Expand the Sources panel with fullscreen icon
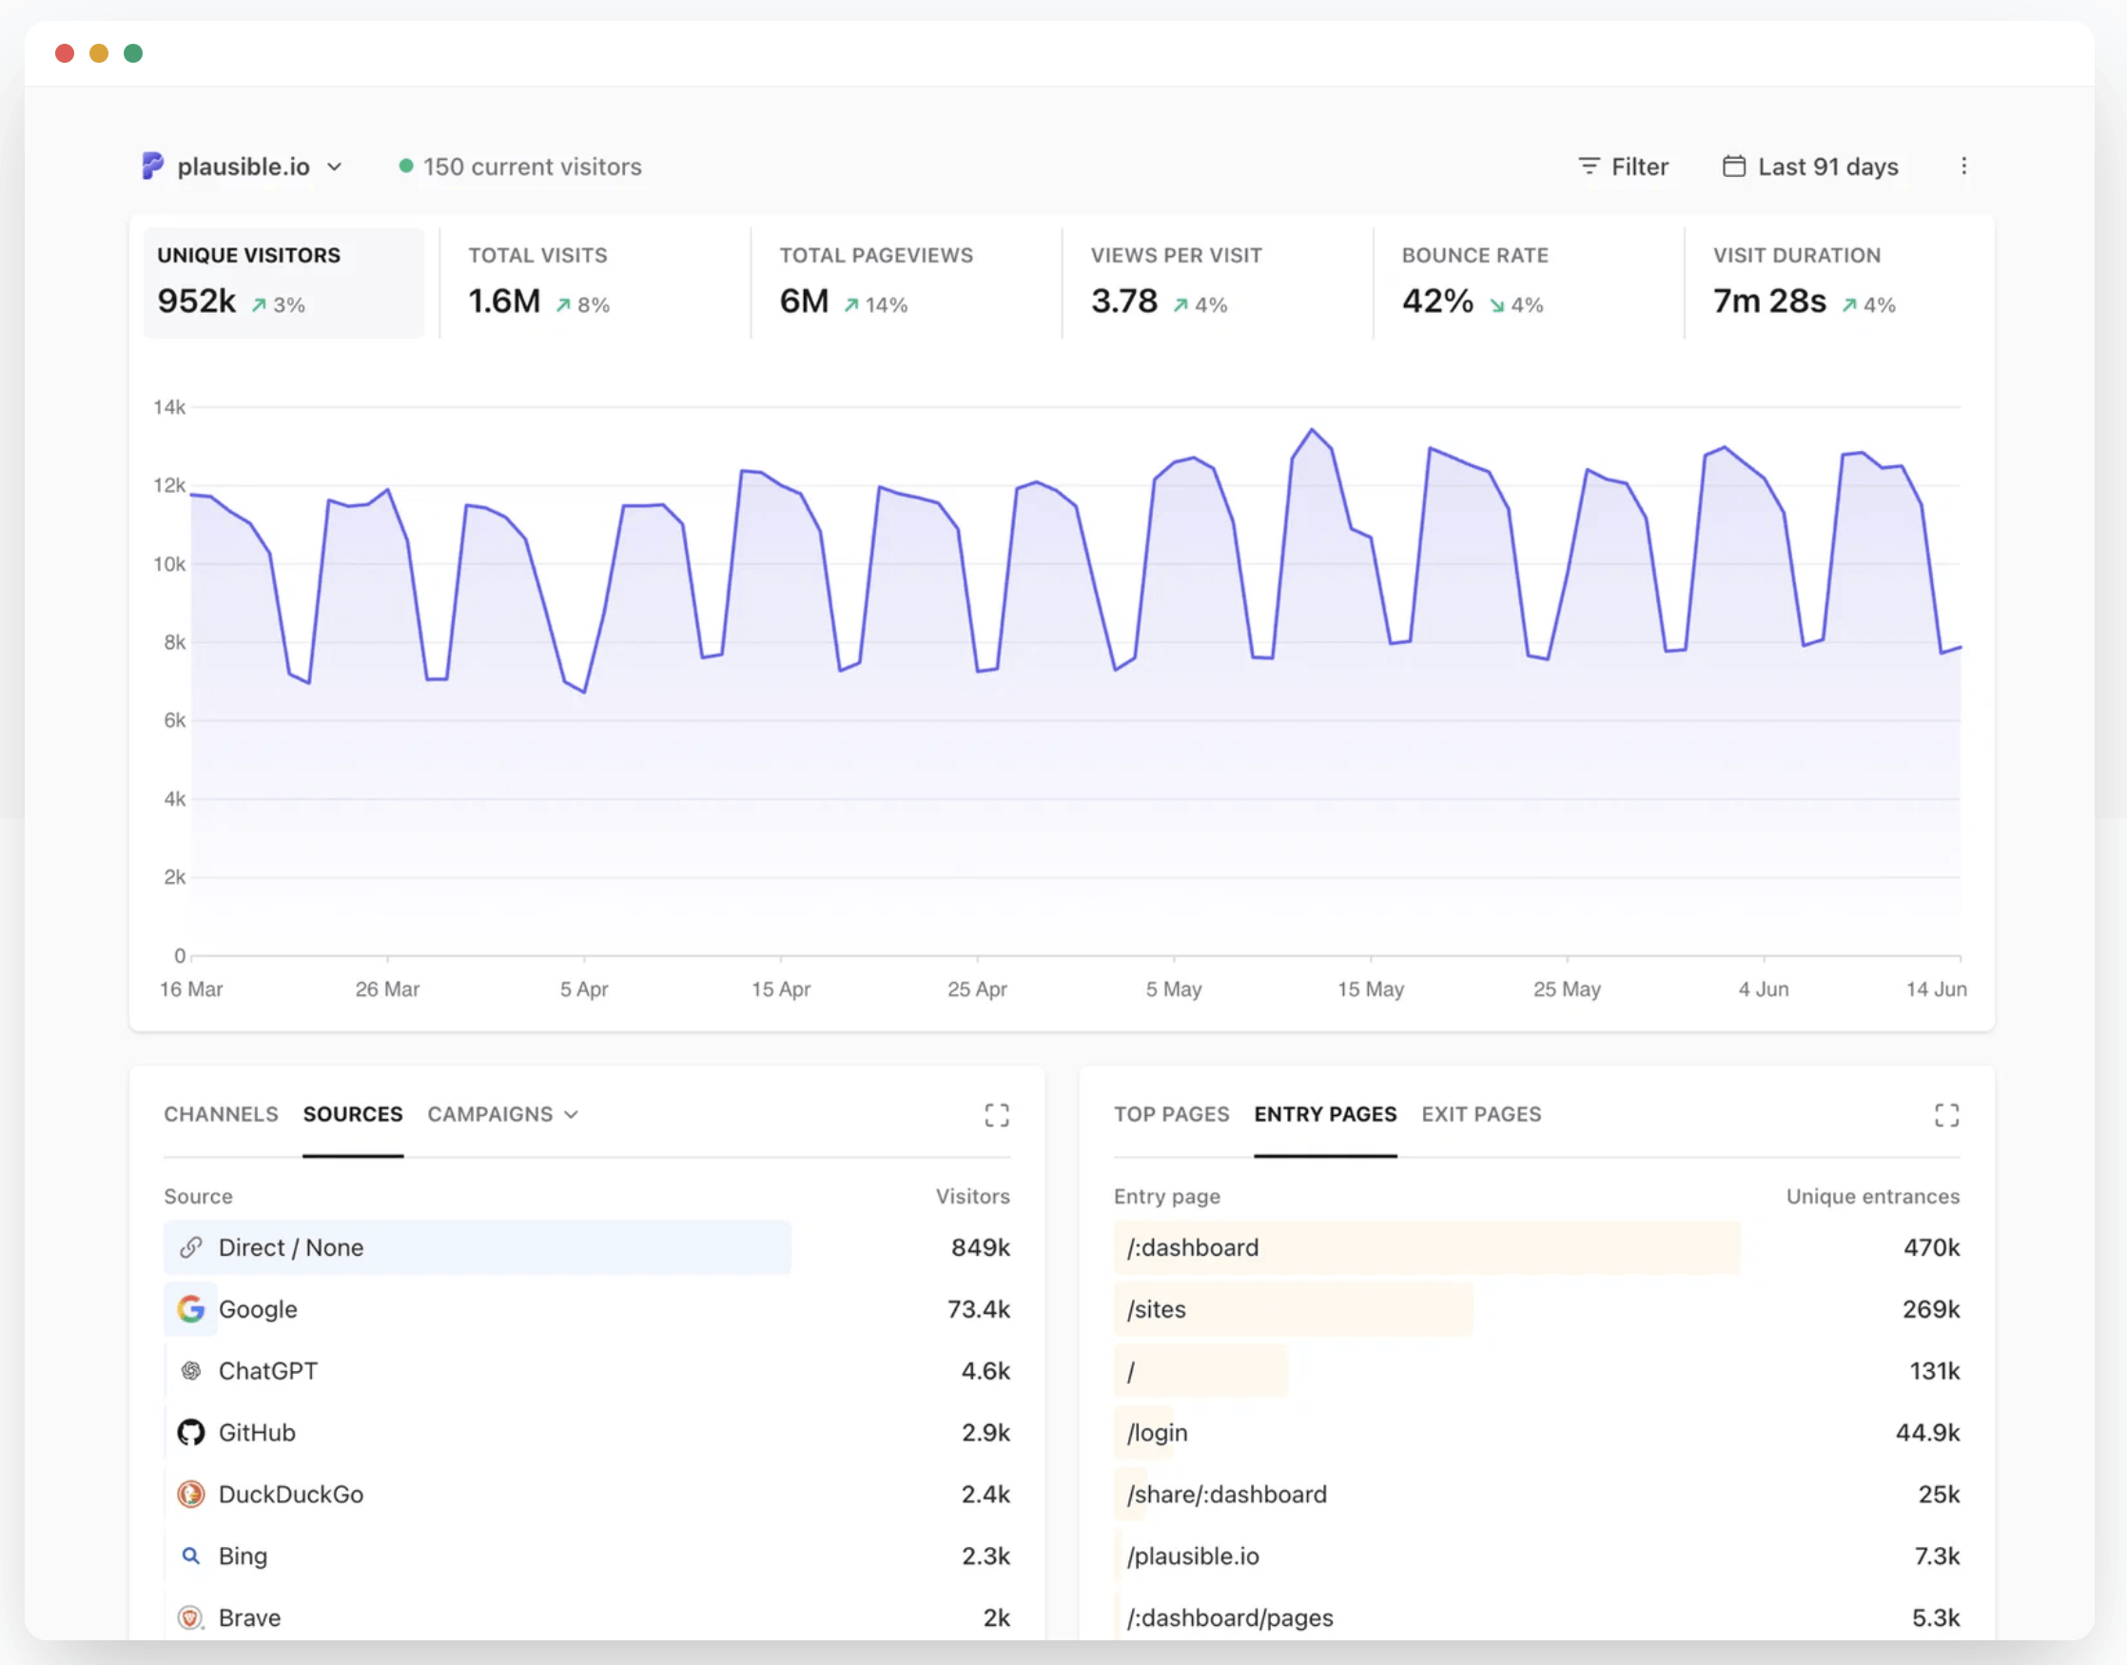Image resolution: width=2127 pixels, height=1665 pixels. 996,1114
